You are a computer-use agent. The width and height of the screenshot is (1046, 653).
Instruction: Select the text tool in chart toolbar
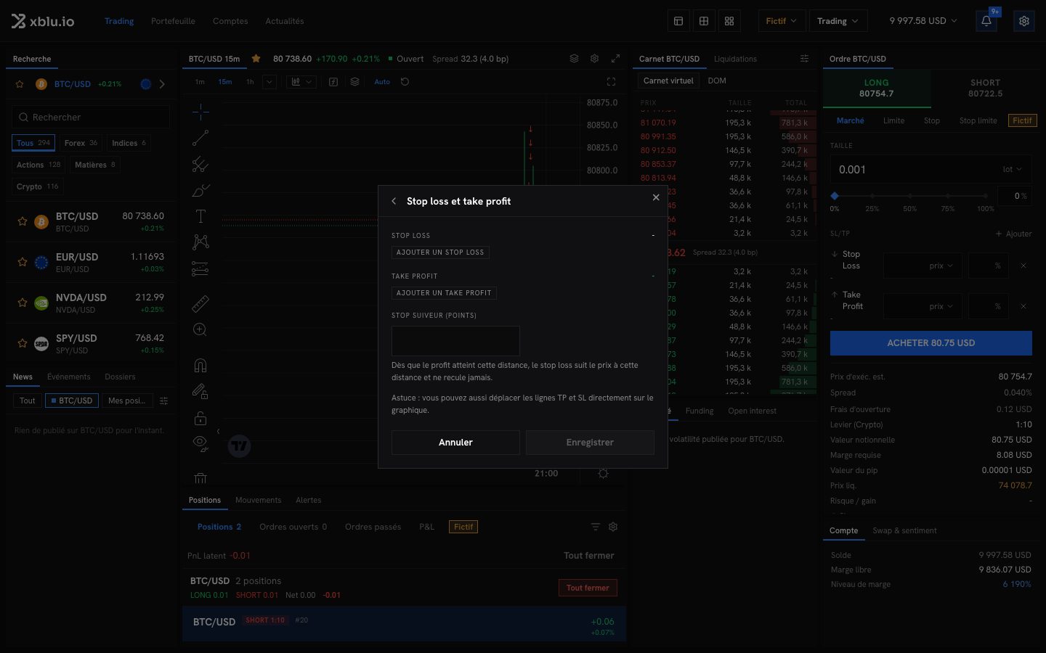pos(200,216)
